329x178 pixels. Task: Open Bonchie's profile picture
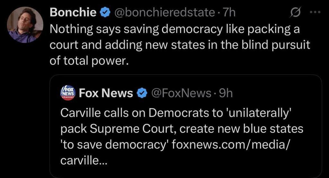coord(25,25)
